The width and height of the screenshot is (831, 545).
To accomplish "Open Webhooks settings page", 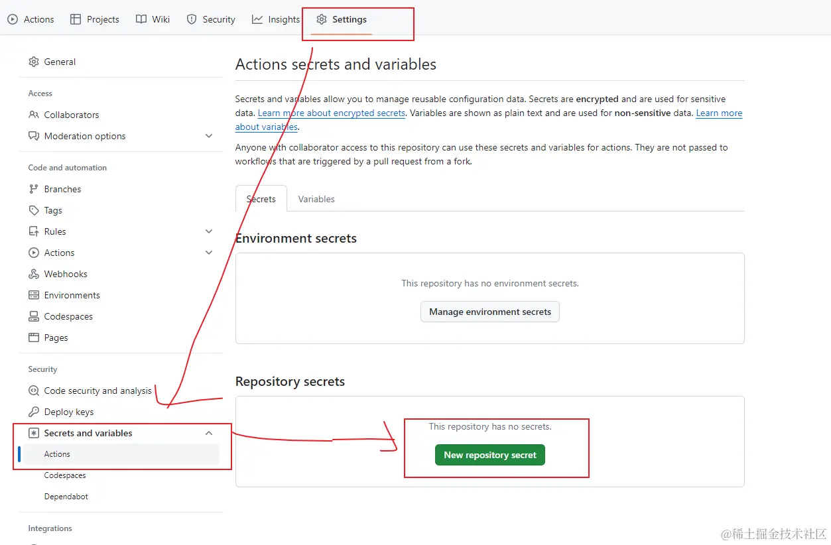I will coord(66,274).
